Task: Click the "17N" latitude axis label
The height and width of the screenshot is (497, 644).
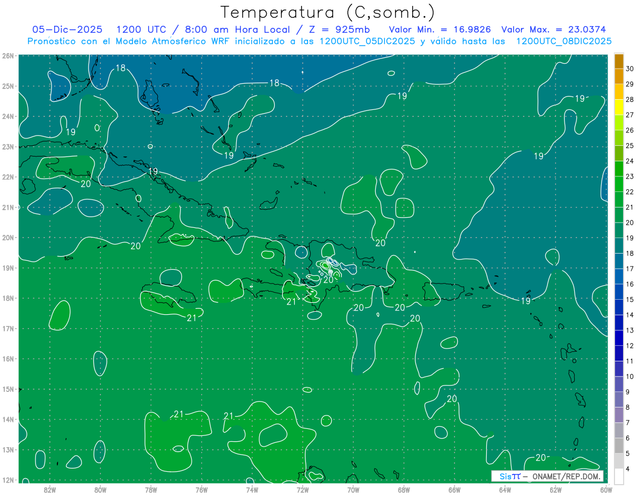Action: pos(8,328)
